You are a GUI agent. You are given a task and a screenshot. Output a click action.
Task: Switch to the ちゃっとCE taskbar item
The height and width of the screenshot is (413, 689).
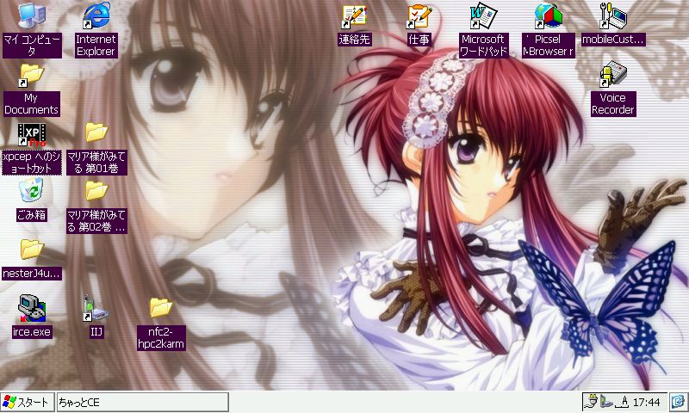point(143,402)
